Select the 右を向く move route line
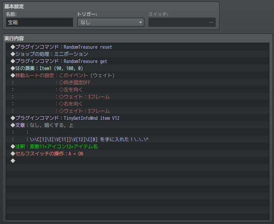The height and width of the screenshot is (224, 274). pyautogui.click(x=137, y=104)
